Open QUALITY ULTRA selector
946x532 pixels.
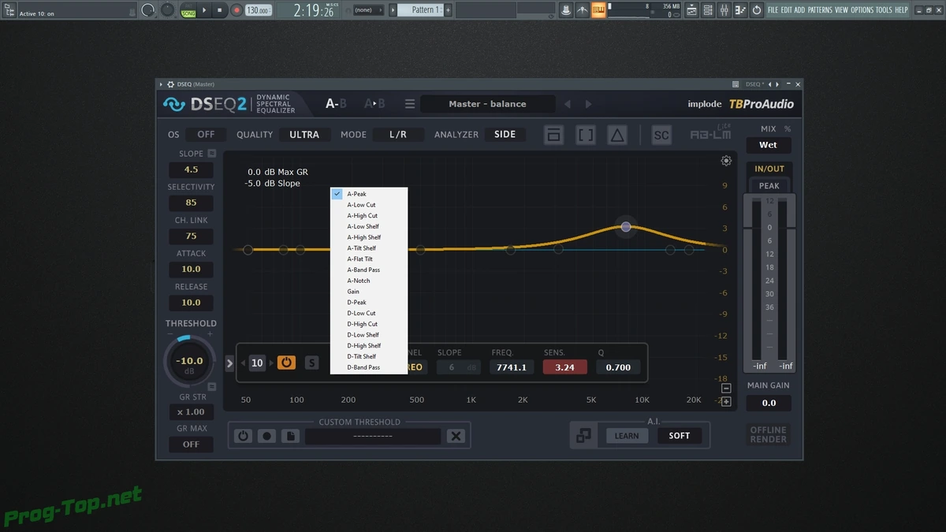pyautogui.click(x=304, y=135)
